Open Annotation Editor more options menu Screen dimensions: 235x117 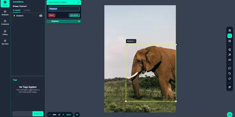(75, 3)
